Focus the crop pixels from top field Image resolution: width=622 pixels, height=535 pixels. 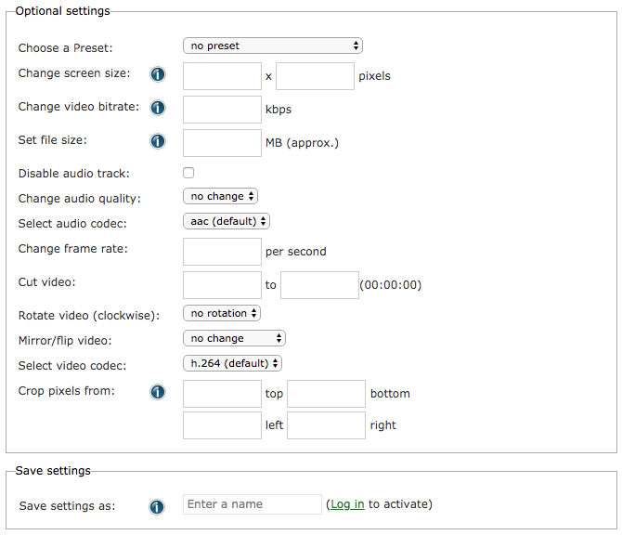[223, 394]
